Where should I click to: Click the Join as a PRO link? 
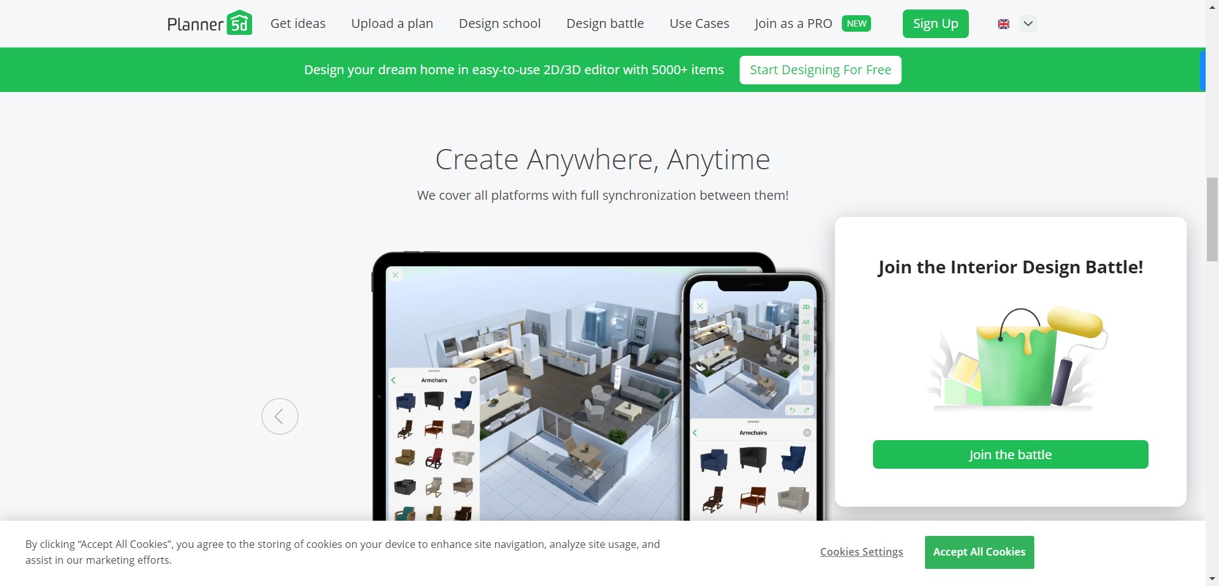(x=793, y=23)
